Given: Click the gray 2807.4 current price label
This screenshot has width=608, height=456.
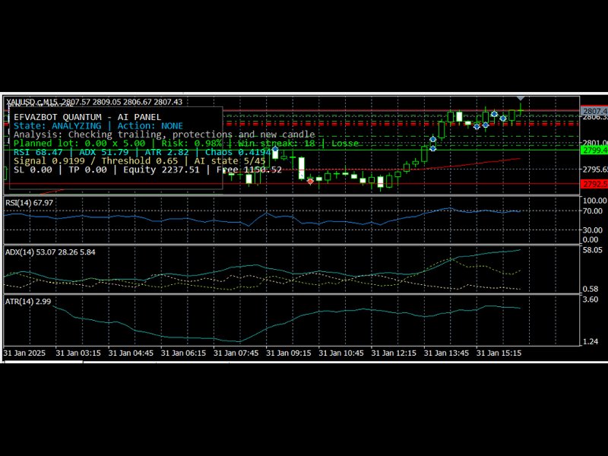Looking at the screenshot, I should 594,112.
